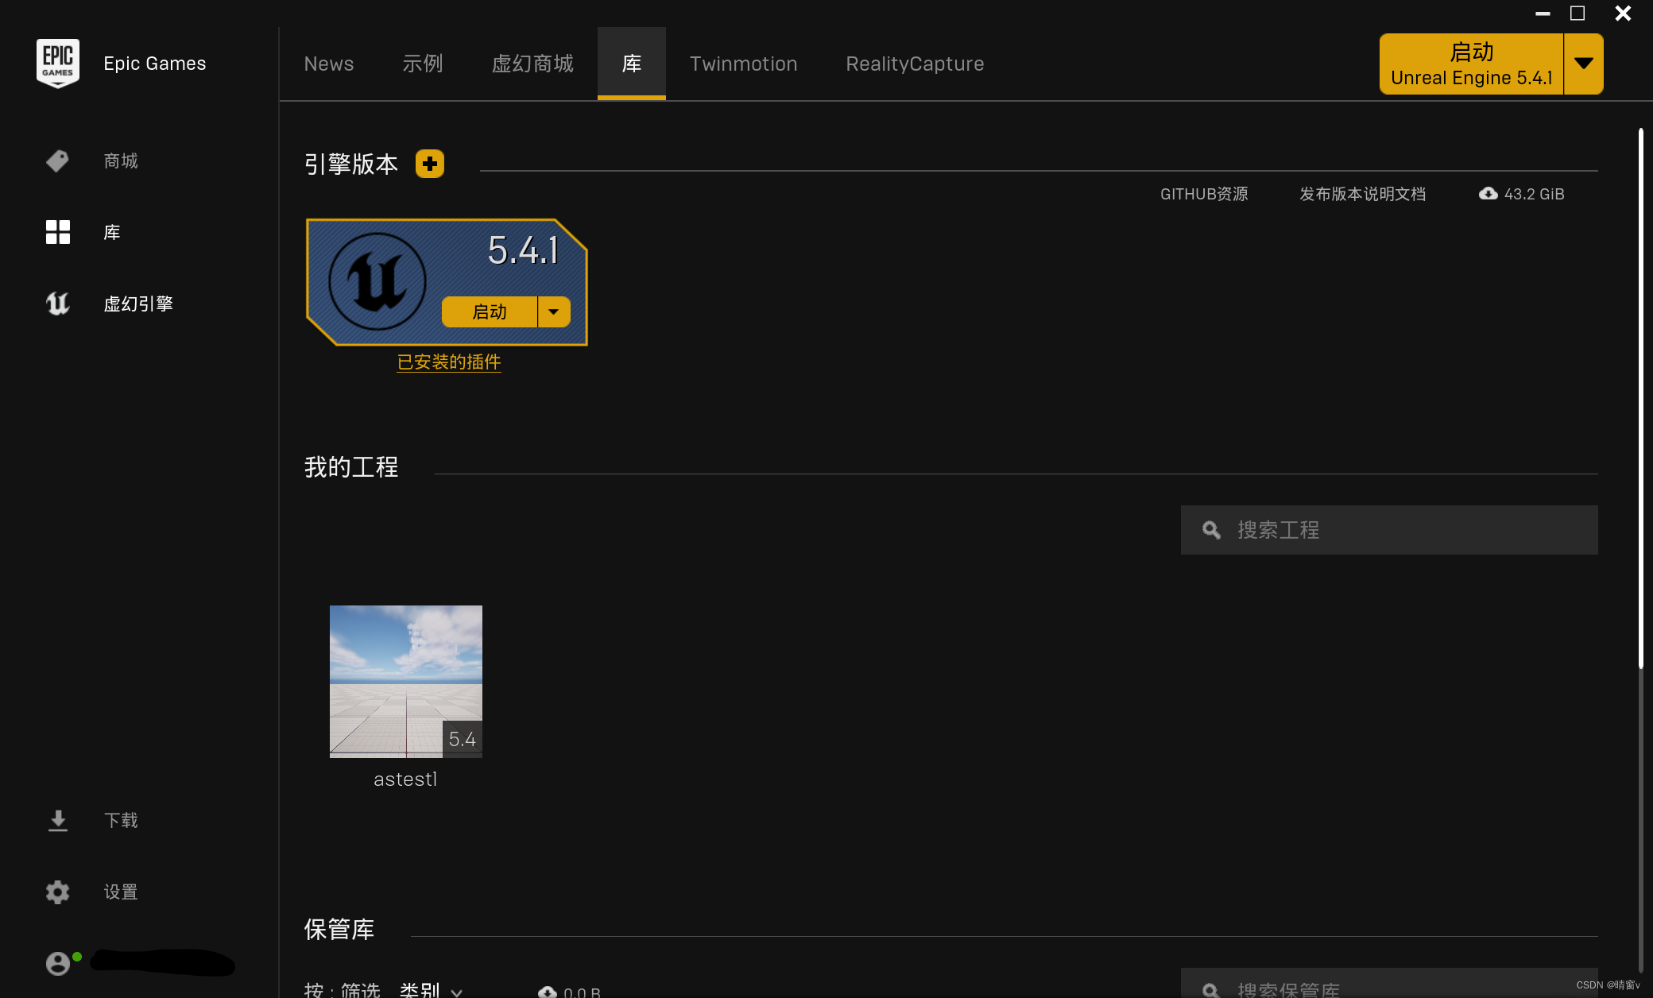Screen dimensions: 1653x998
Task: Switch to the Twinmotion tab
Action: pyautogui.click(x=743, y=64)
